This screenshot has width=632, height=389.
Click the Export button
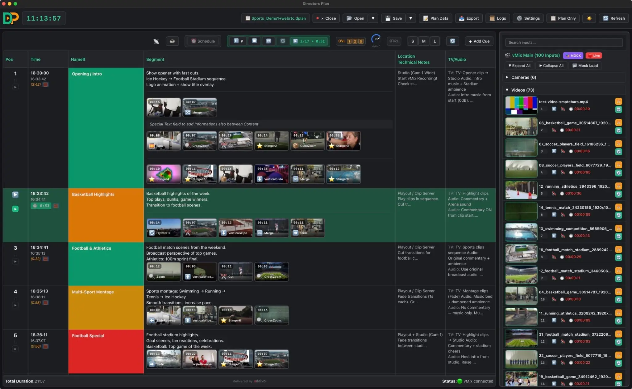pos(469,18)
